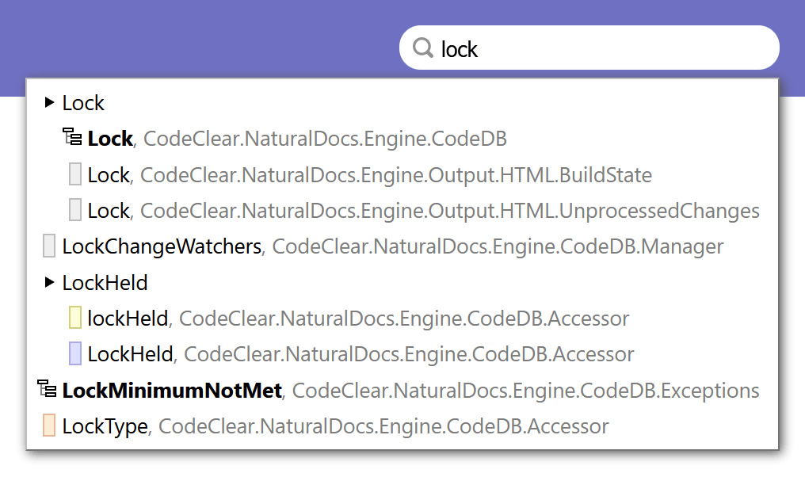Collapse the Lock group triangle
The width and height of the screenshot is (805, 477).
click(49, 102)
